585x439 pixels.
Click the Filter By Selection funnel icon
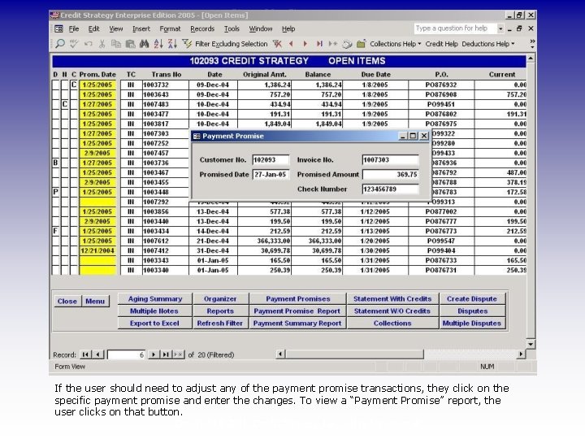click(x=187, y=44)
